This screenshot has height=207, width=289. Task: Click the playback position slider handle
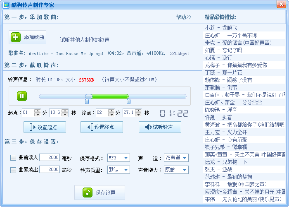coord(89,96)
